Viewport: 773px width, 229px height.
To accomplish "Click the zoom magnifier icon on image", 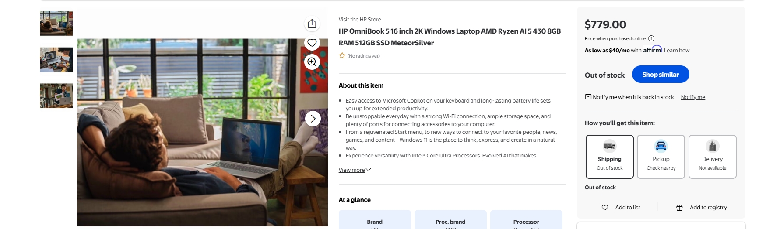I will click(312, 62).
